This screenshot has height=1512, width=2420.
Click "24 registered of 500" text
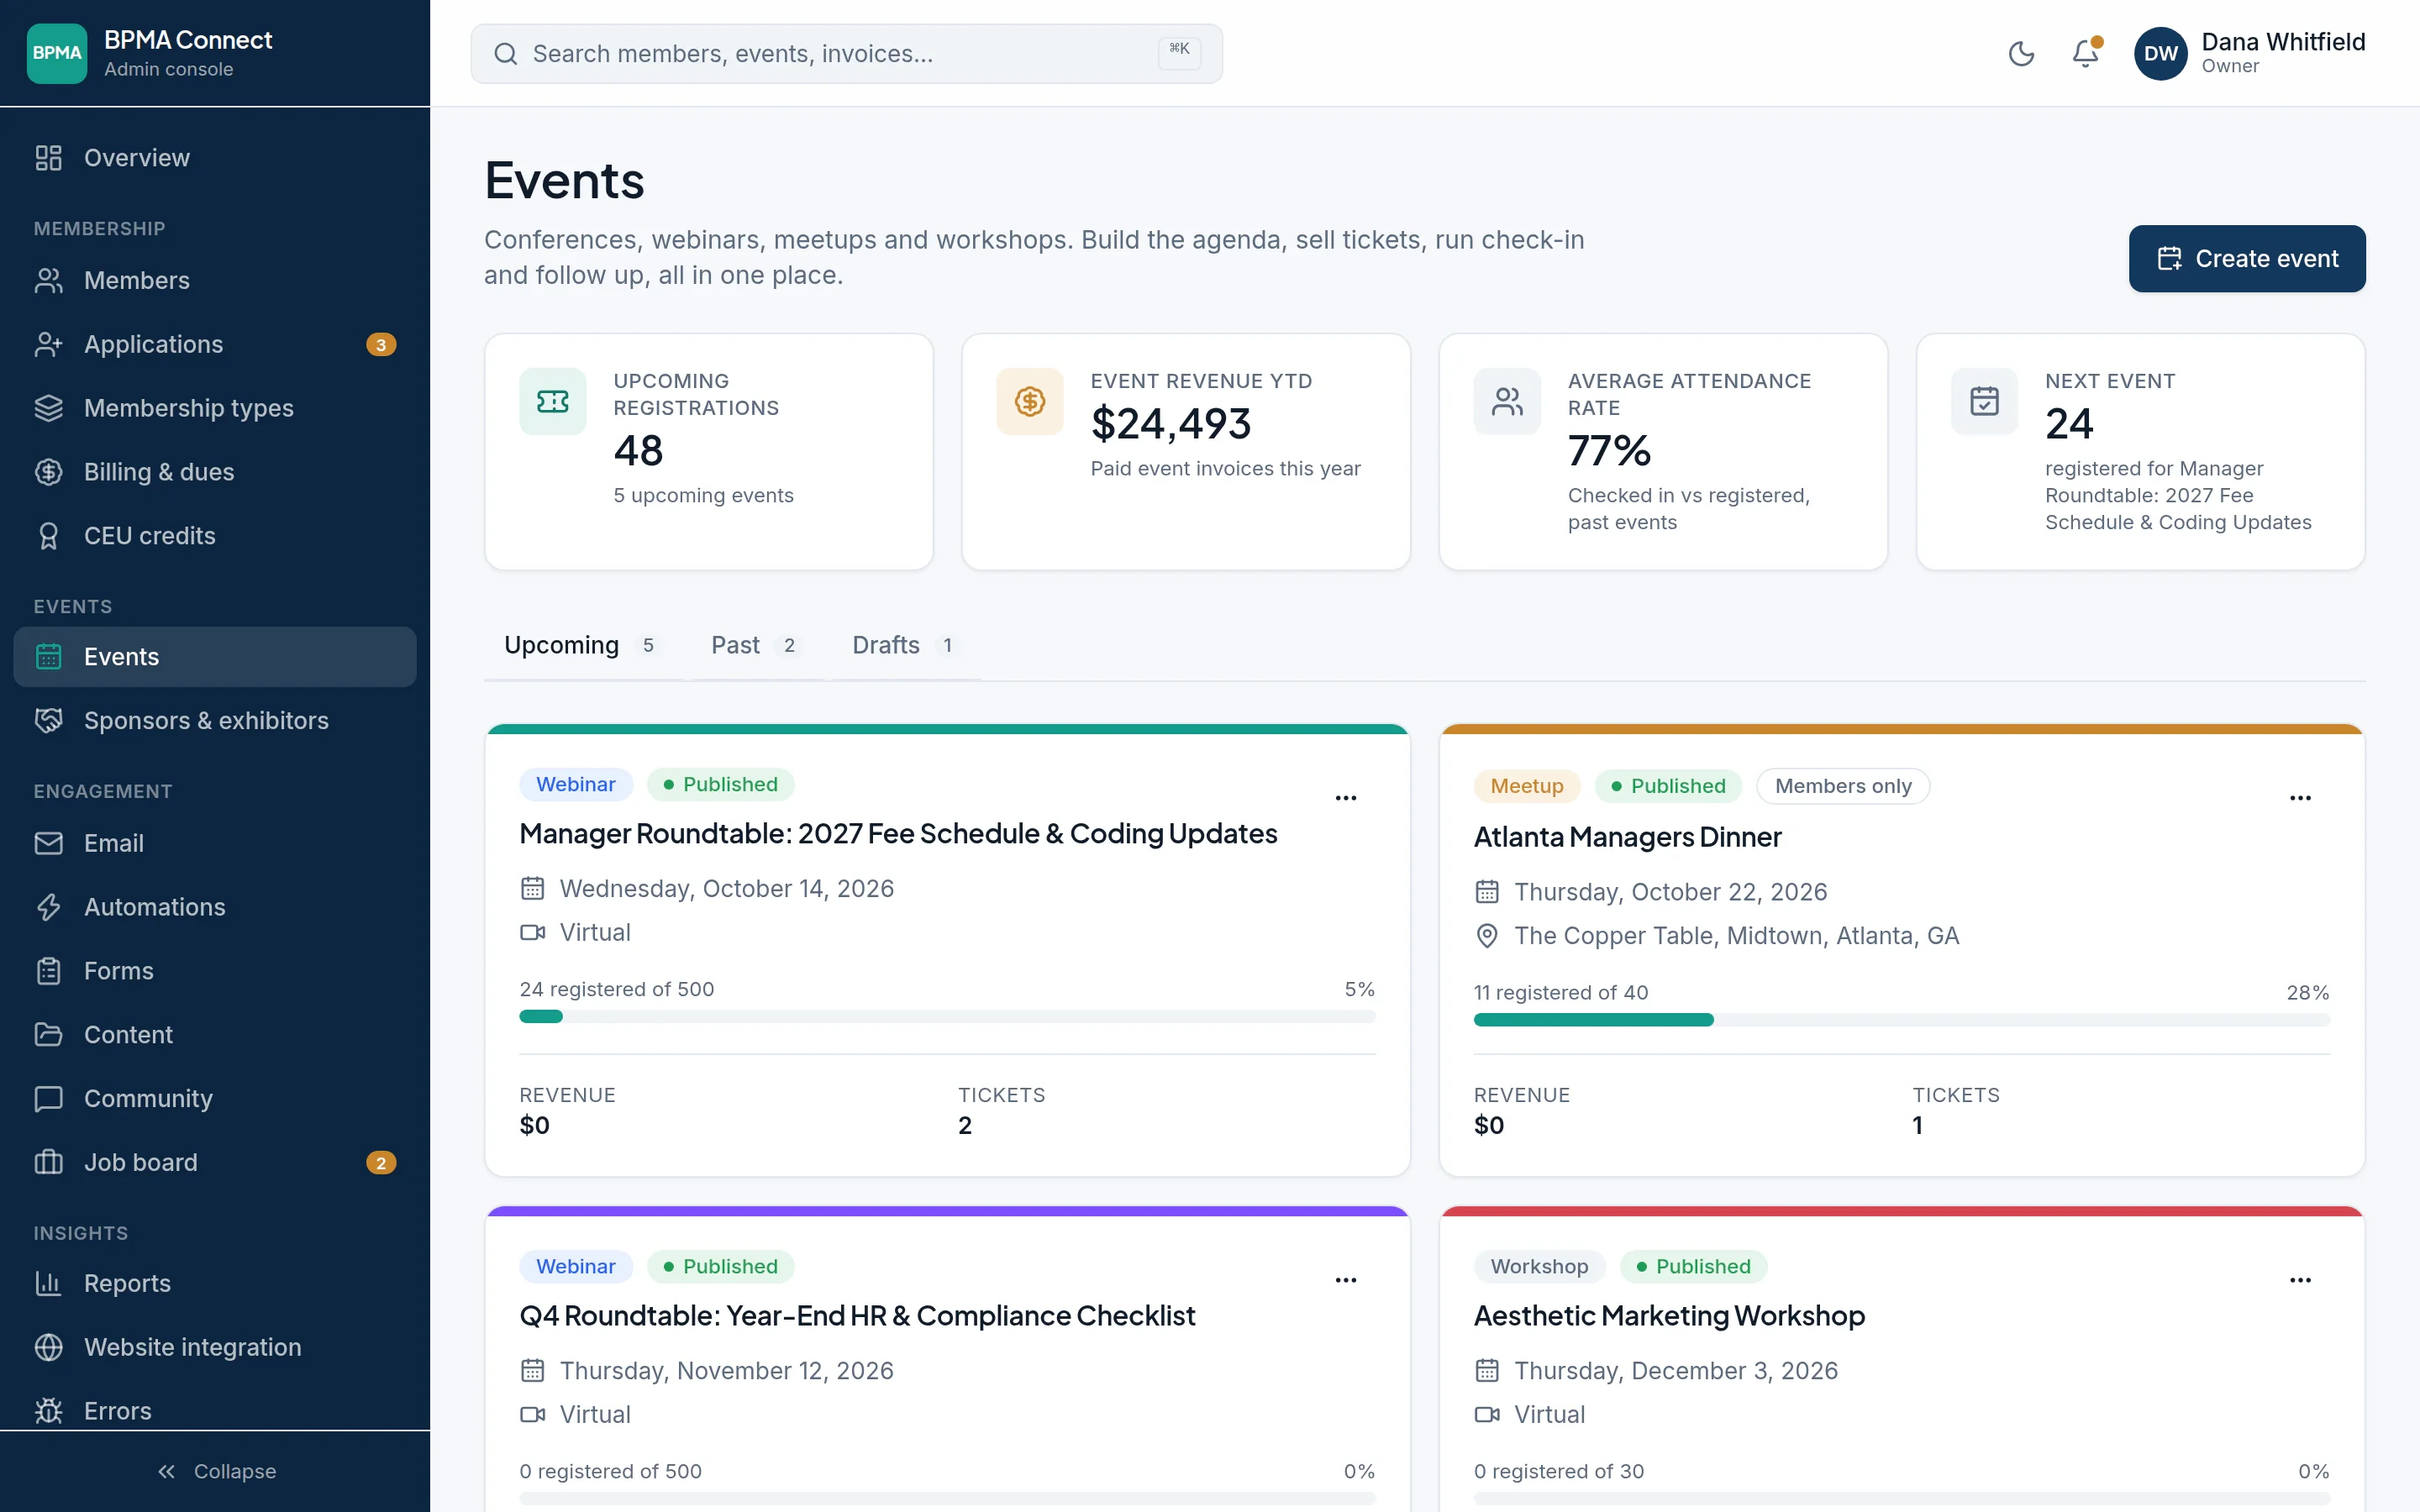616,990
